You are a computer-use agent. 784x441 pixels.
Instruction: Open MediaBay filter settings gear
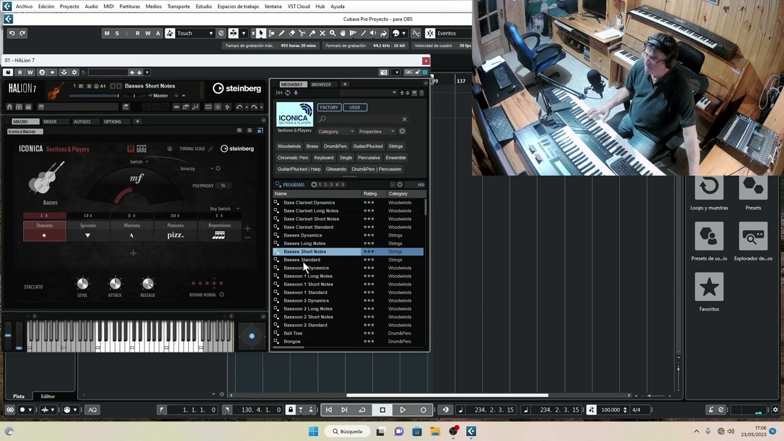(x=402, y=131)
